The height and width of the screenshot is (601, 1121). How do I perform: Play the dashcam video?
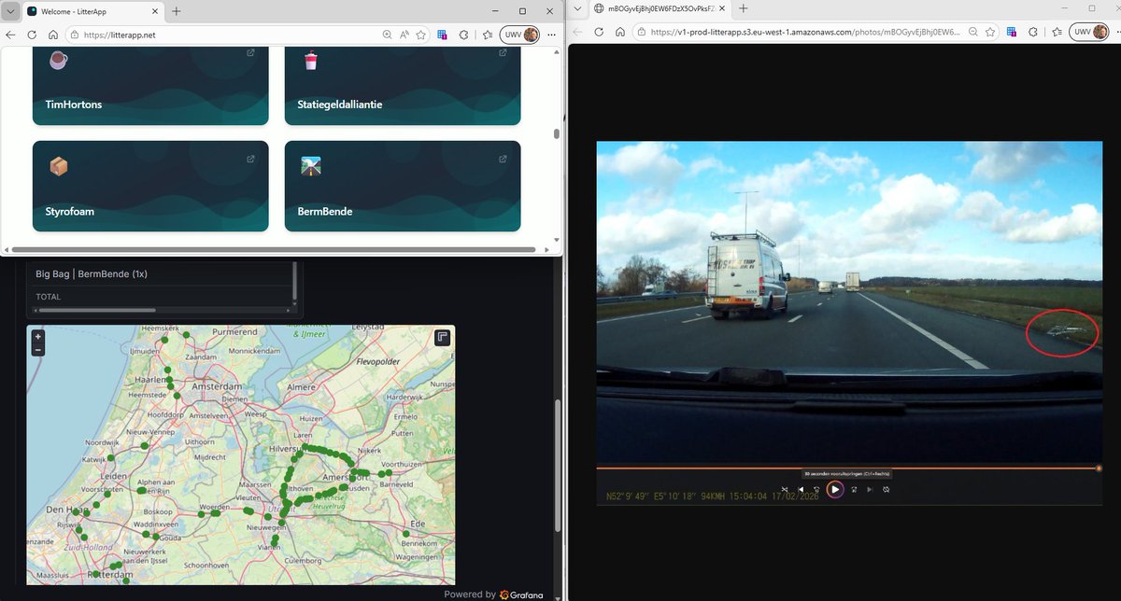click(835, 489)
